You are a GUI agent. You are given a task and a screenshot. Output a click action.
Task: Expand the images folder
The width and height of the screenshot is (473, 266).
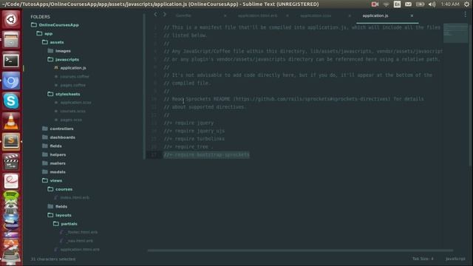[x=59, y=51]
